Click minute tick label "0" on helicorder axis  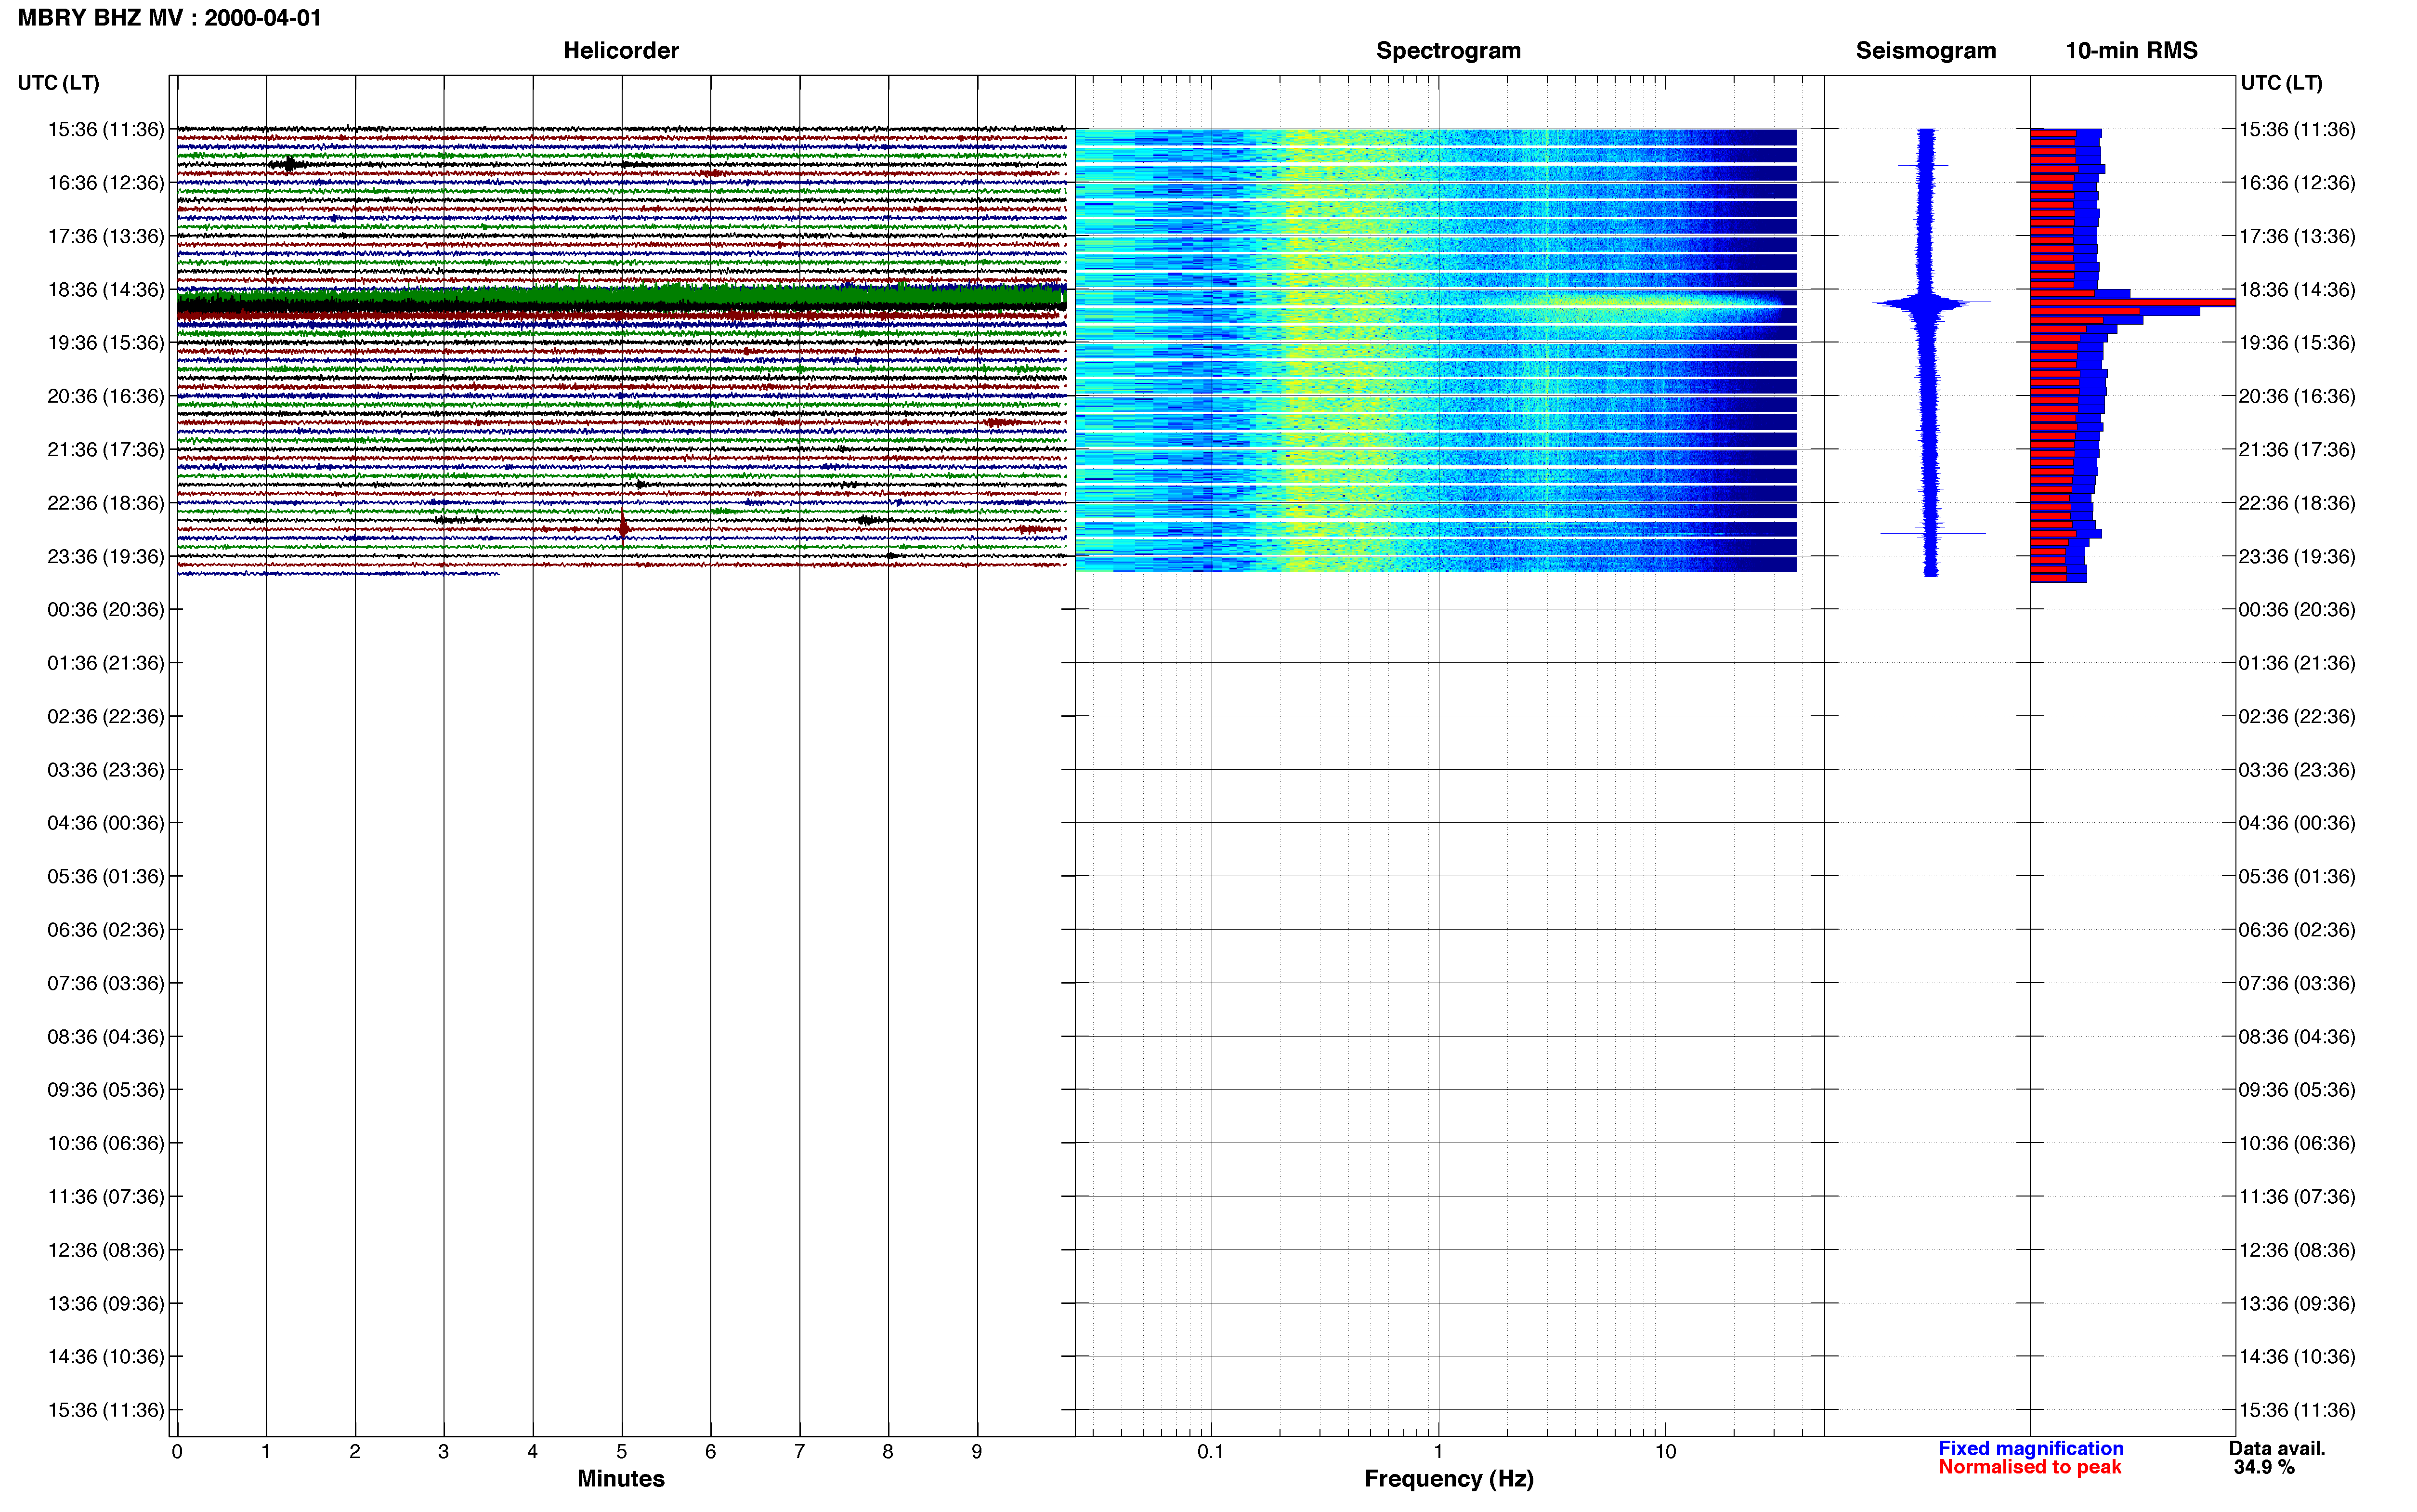pyautogui.click(x=177, y=1452)
